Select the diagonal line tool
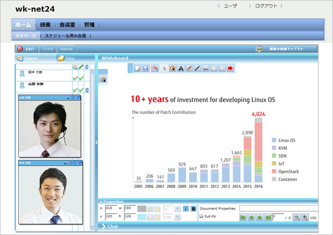333x235 pixels. pos(197,68)
